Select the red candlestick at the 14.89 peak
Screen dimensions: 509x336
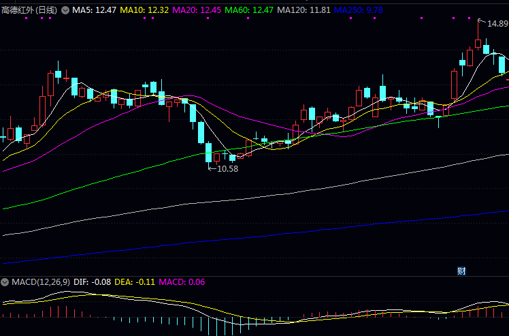pyautogui.click(x=478, y=43)
